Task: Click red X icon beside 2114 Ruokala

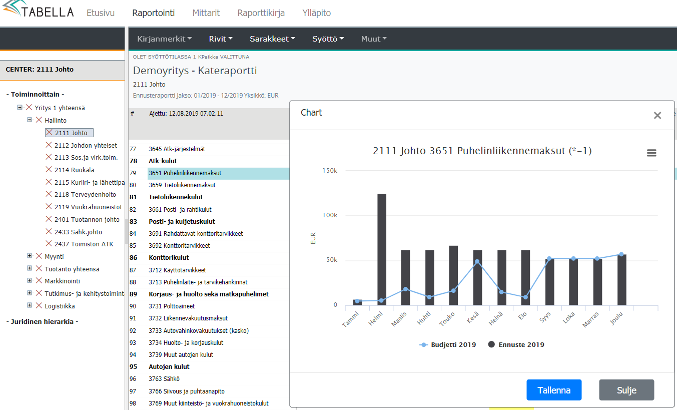Action: pyautogui.click(x=49, y=170)
